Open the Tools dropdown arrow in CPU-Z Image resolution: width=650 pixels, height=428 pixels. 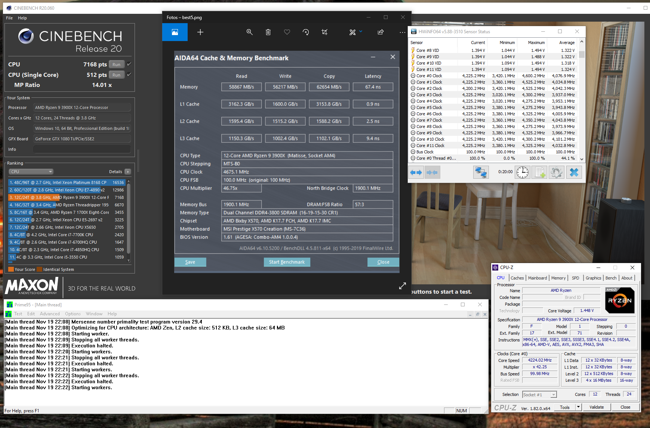578,407
